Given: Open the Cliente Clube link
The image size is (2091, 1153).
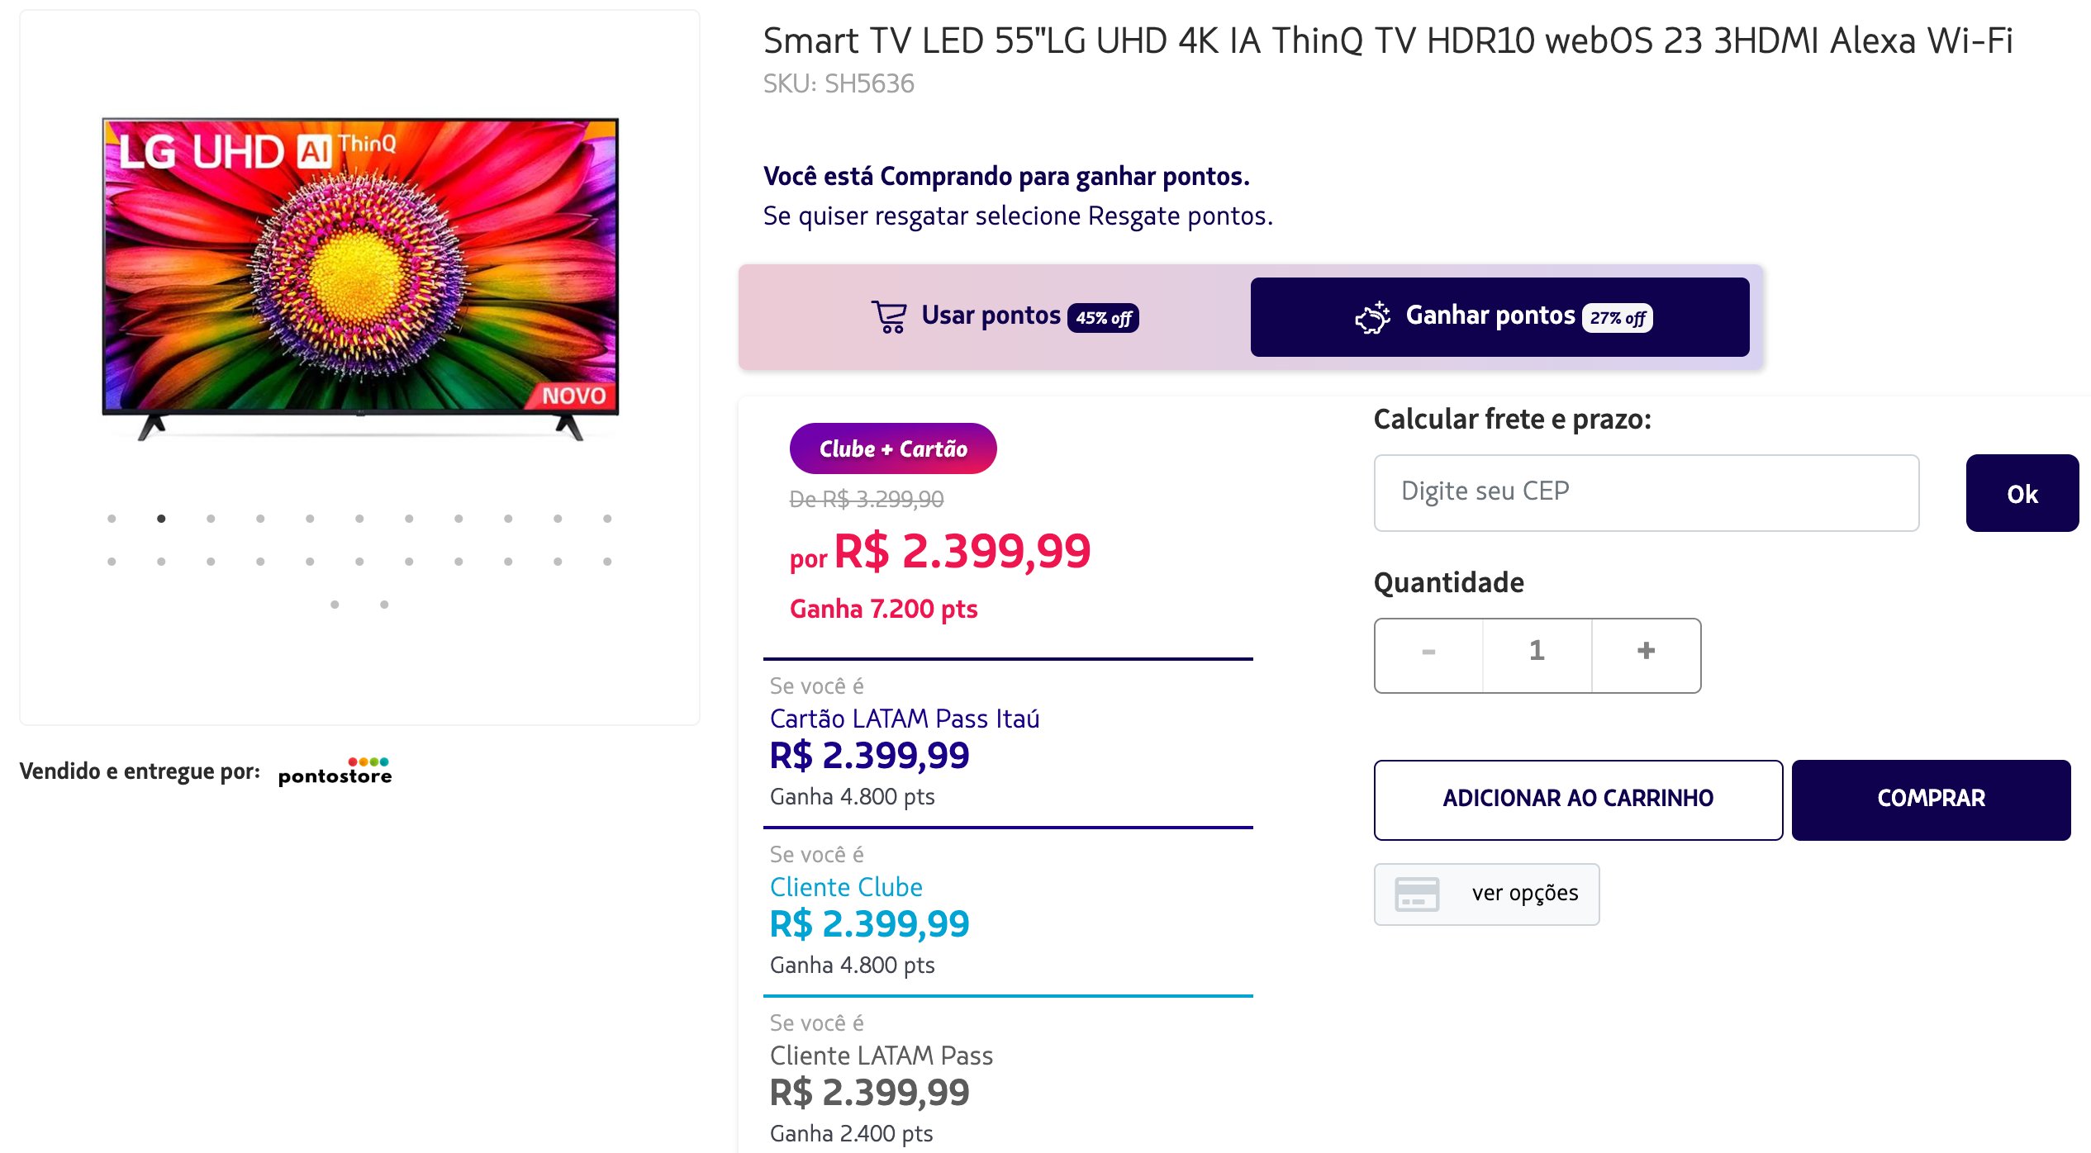Looking at the screenshot, I should (x=846, y=887).
